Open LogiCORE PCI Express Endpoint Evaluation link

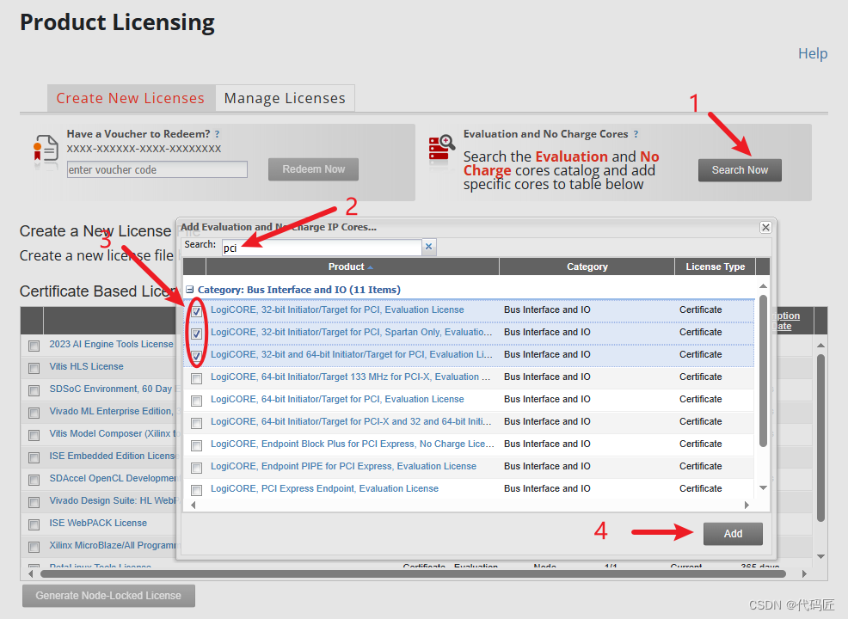(x=324, y=488)
